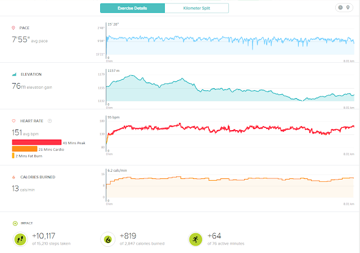The width and height of the screenshot is (360, 253).
Task: Click the 13 cals/min value
Action: (23, 188)
